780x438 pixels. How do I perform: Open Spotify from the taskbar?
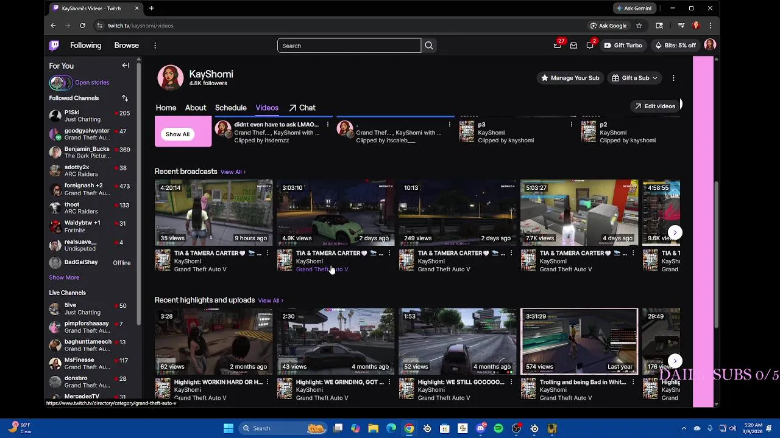[498, 428]
